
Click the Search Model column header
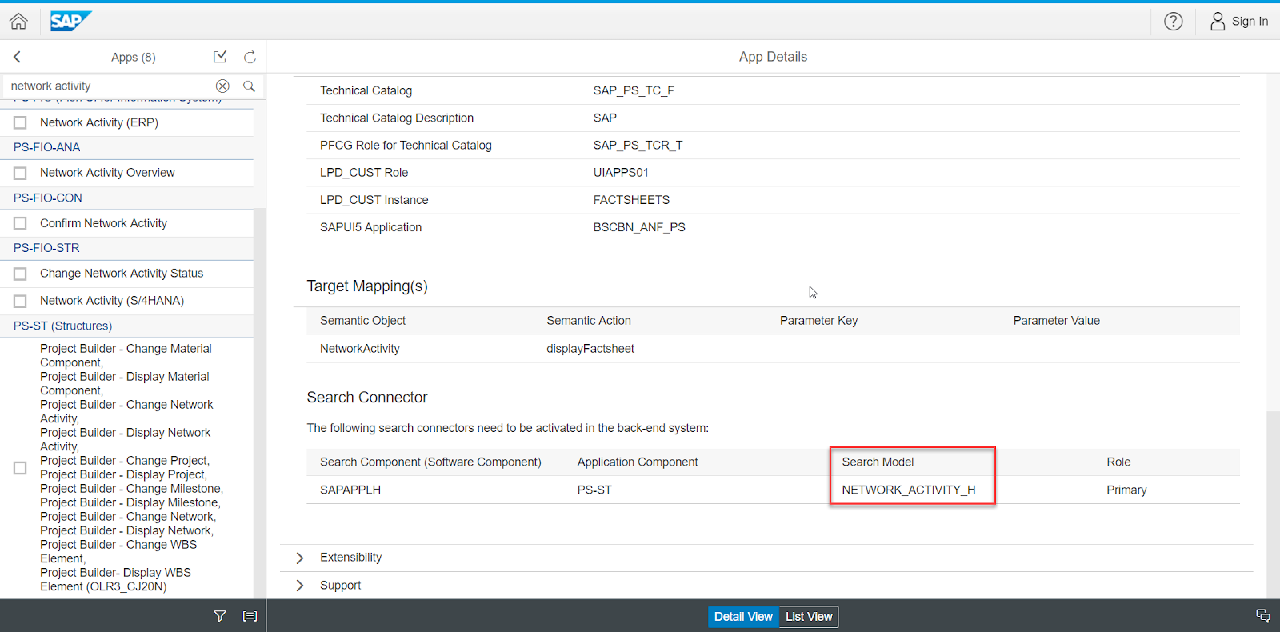coord(878,462)
